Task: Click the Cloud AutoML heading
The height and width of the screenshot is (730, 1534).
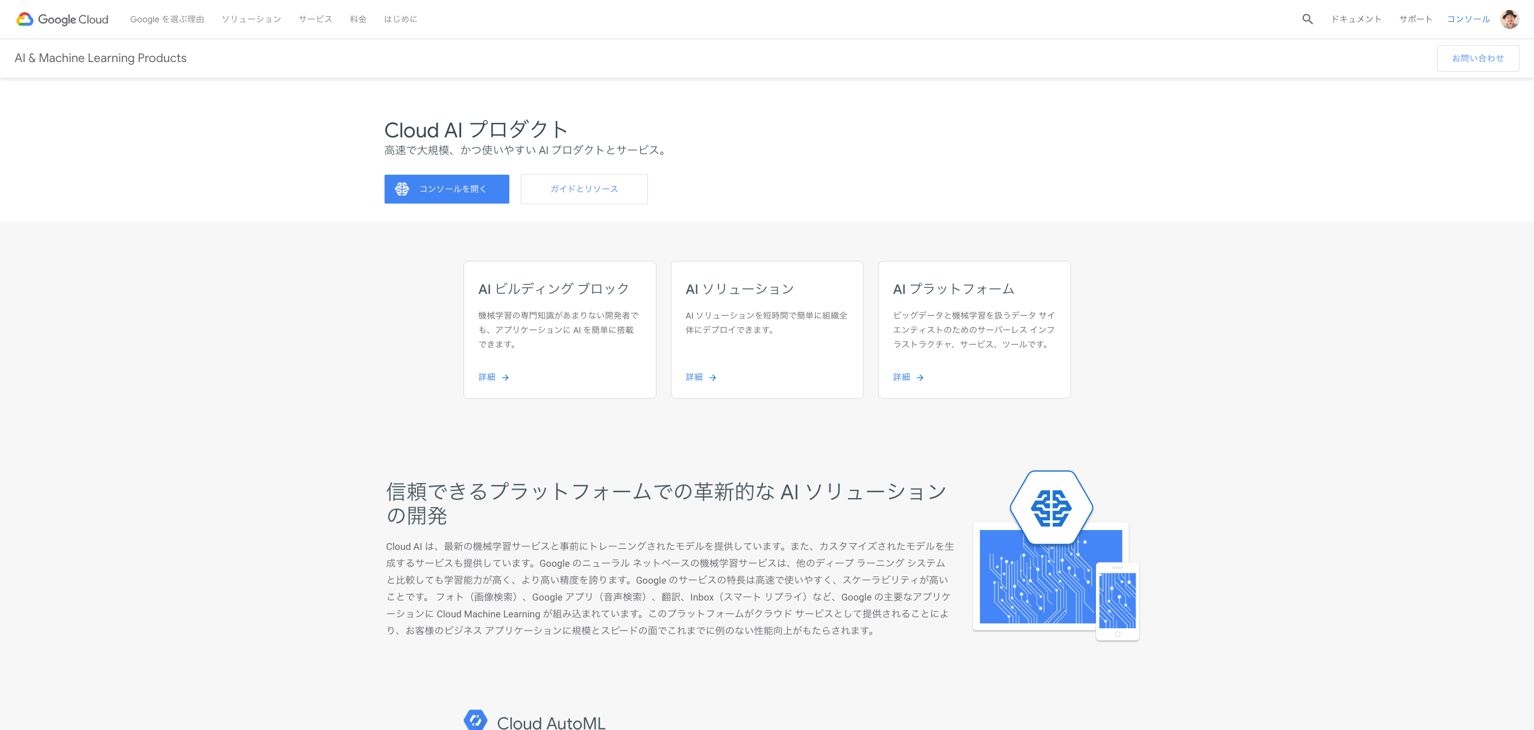Action: (x=551, y=722)
